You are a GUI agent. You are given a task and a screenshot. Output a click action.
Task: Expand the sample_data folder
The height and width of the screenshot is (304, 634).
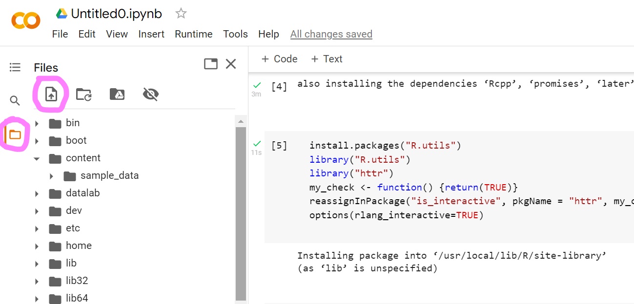pos(51,176)
